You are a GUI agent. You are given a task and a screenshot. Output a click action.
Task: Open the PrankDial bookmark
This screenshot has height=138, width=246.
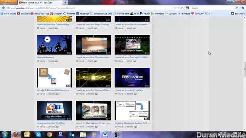point(157,14)
